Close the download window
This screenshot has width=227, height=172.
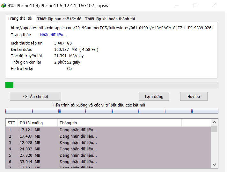click(214, 5)
